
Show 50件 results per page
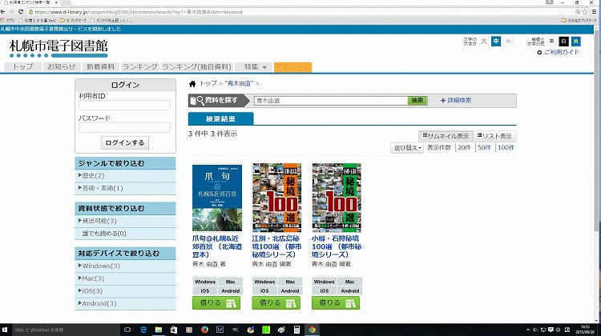click(x=484, y=148)
